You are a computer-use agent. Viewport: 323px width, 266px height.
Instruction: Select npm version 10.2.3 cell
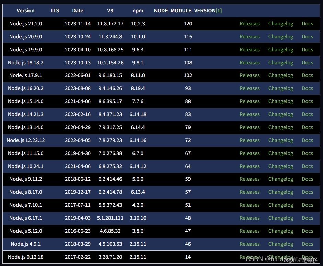click(x=138, y=24)
